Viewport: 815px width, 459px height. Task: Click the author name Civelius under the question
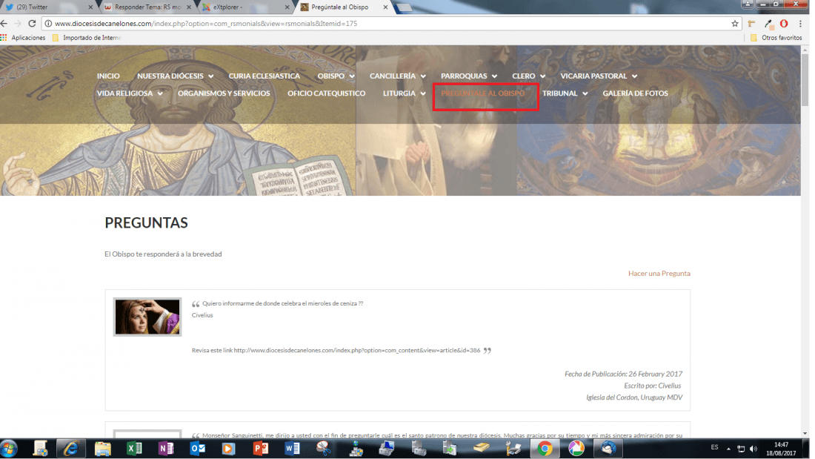(202, 315)
